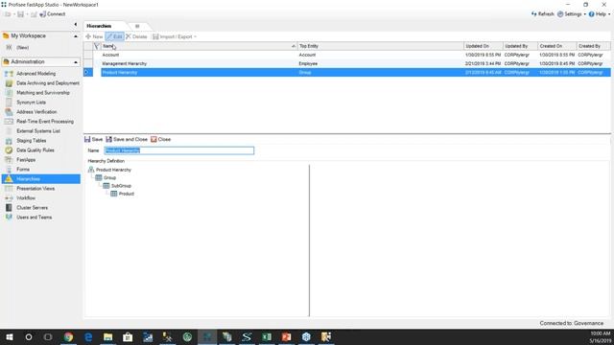Open Staging Tables
This screenshot has height=345, width=614.
click(x=31, y=141)
